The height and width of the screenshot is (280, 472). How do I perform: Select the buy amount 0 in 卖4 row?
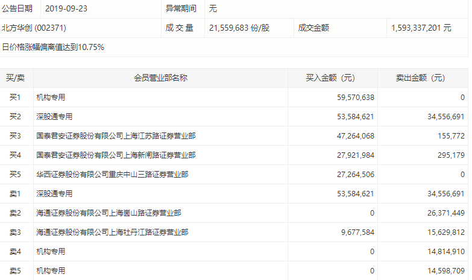tap(372, 252)
